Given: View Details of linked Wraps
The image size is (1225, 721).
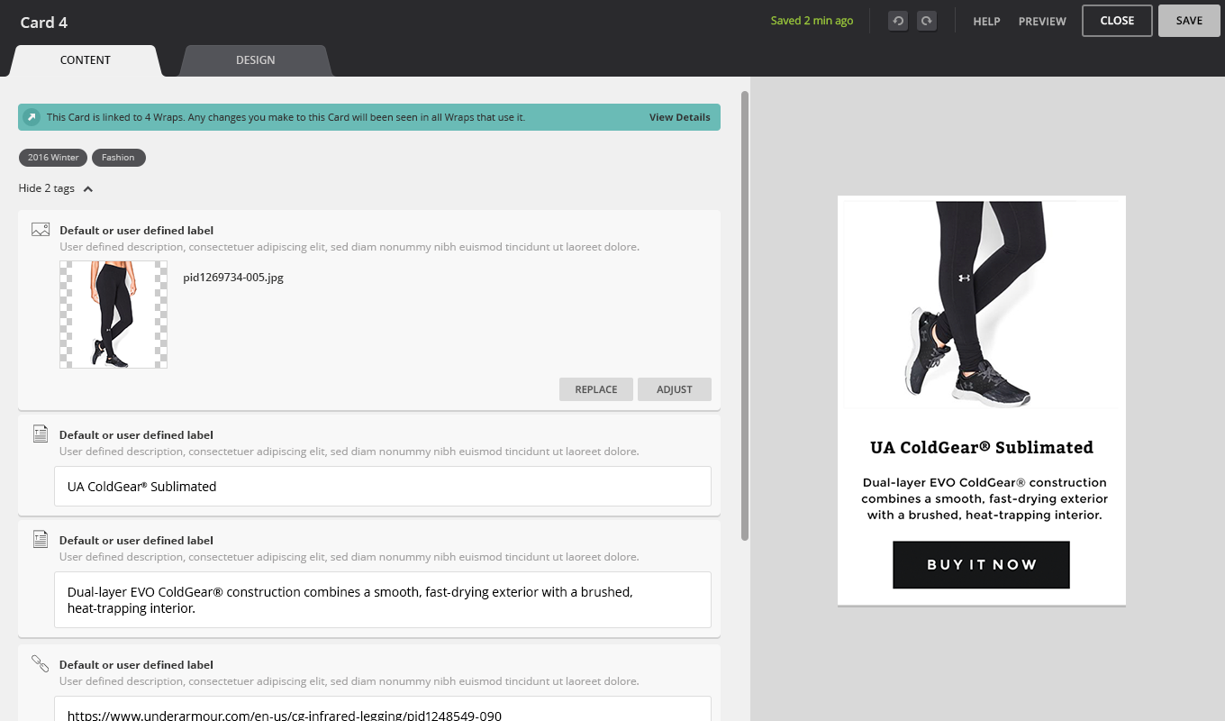Looking at the screenshot, I should (x=680, y=117).
